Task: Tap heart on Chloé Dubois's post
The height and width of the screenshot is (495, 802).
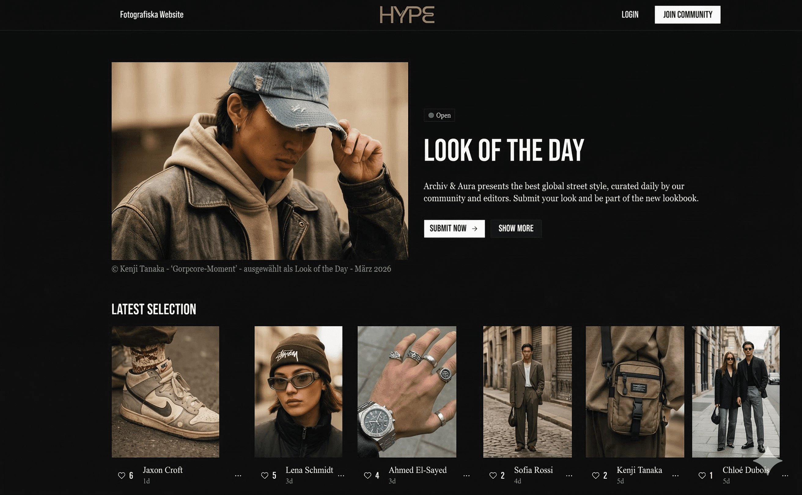Action: (x=702, y=475)
